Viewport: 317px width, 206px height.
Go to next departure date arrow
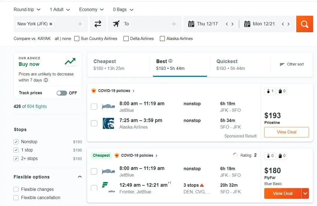233,24
